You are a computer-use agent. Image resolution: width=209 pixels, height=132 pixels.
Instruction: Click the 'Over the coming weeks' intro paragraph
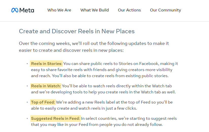click(94, 47)
